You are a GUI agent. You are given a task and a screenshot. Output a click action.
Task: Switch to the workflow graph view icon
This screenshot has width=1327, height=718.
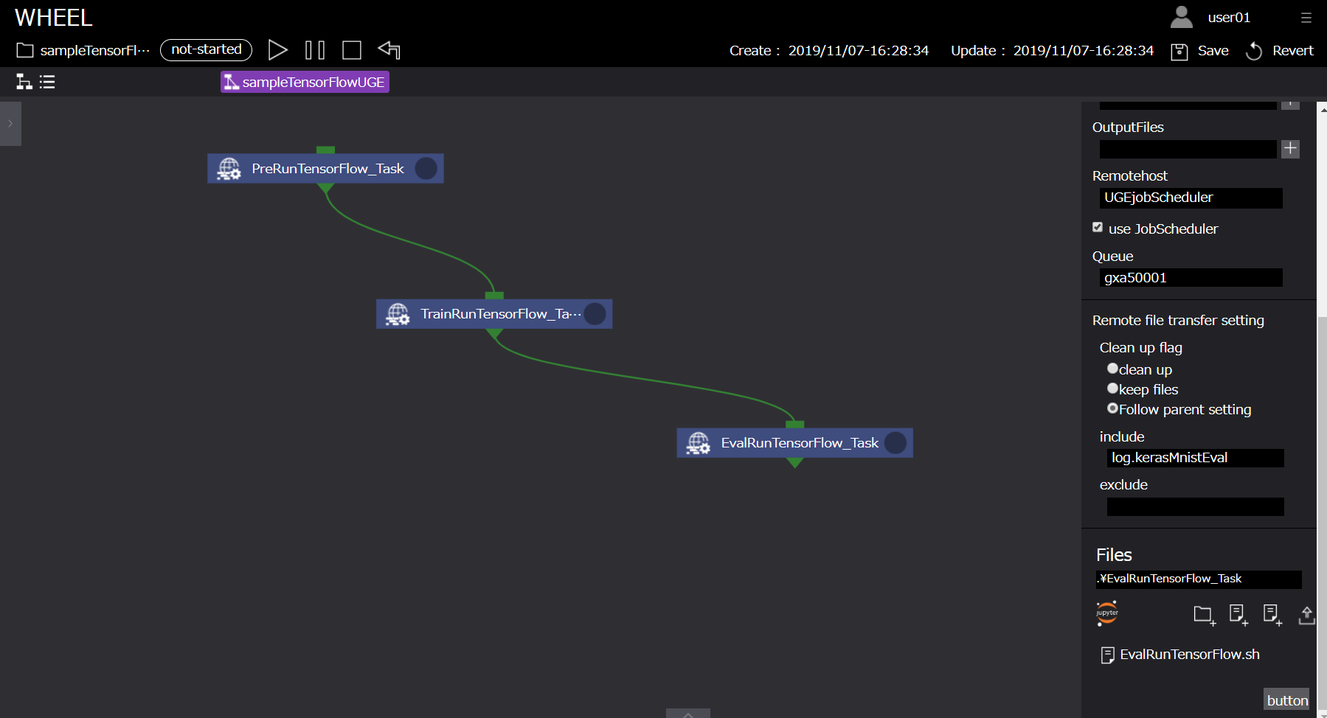(x=24, y=82)
